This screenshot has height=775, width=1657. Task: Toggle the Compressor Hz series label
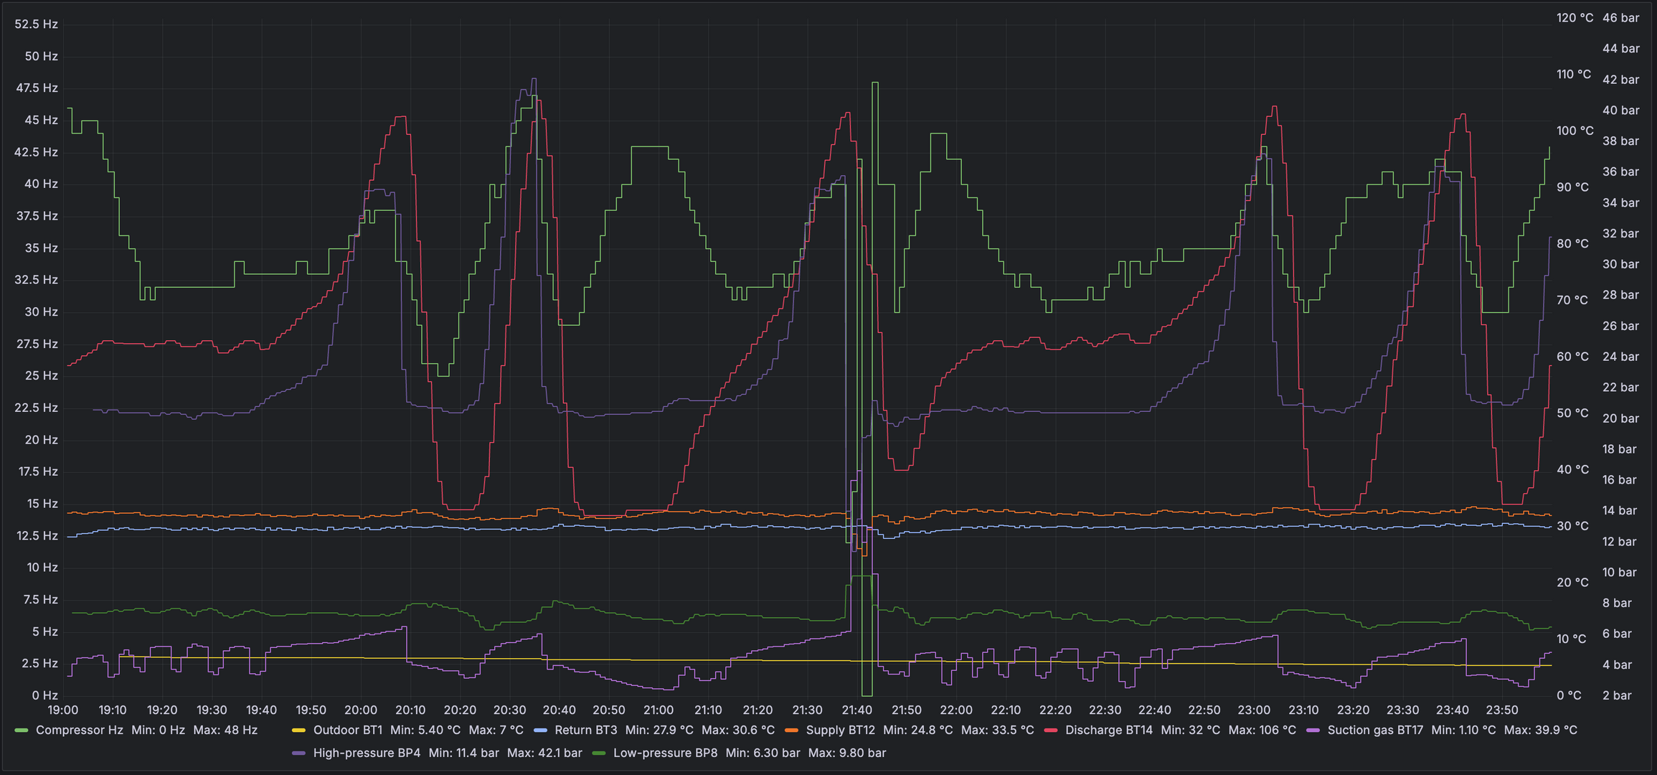point(79,731)
